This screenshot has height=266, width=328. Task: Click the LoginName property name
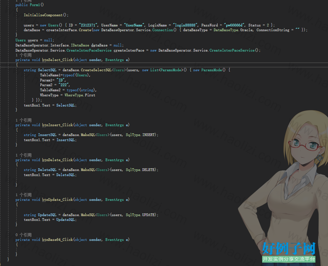158,25
